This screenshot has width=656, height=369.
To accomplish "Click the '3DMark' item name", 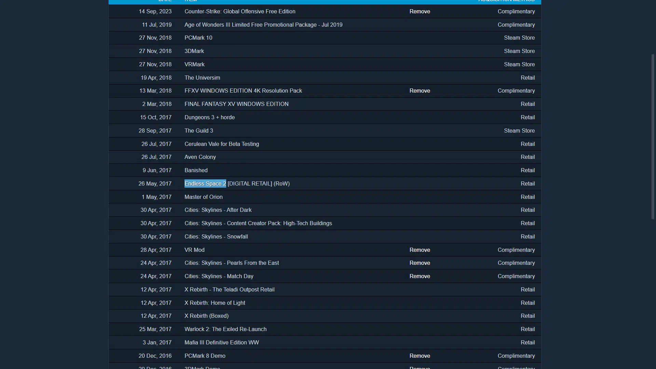I will tap(194, 51).
